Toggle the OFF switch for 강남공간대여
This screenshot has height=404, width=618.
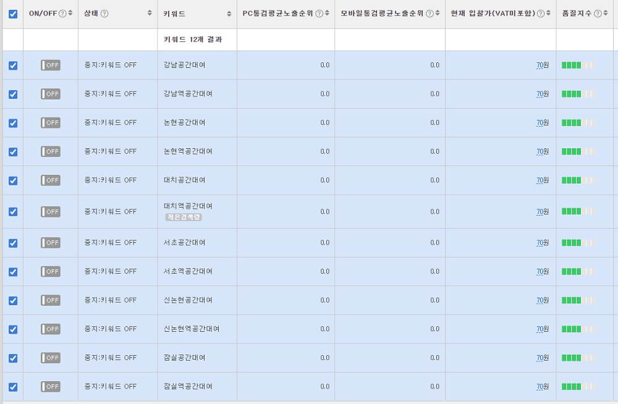pyautogui.click(x=51, y=65)
